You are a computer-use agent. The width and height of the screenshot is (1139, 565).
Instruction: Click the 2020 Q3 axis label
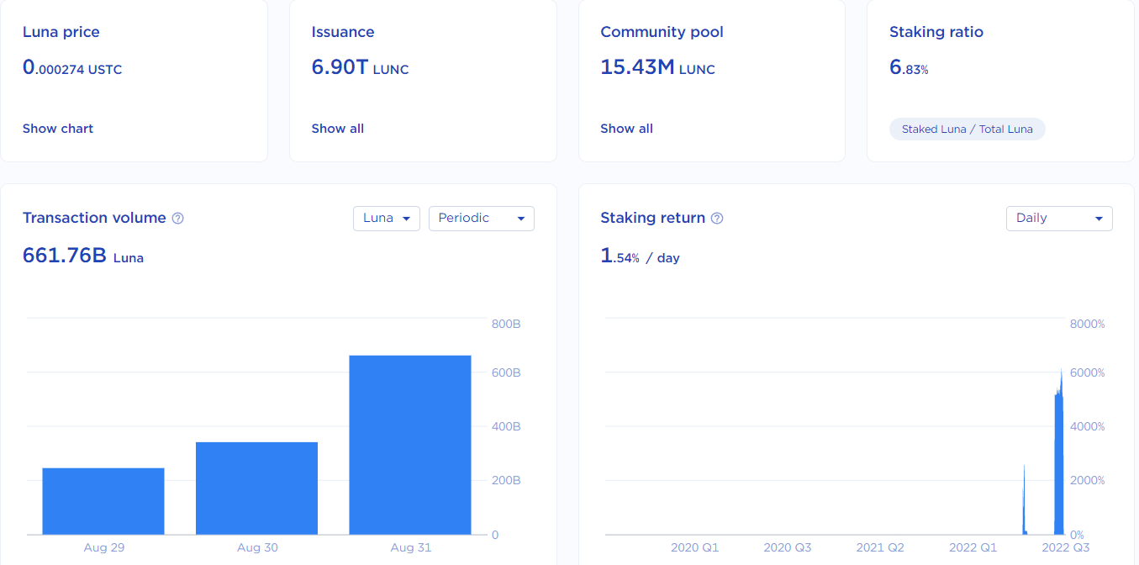pos(788,547)
